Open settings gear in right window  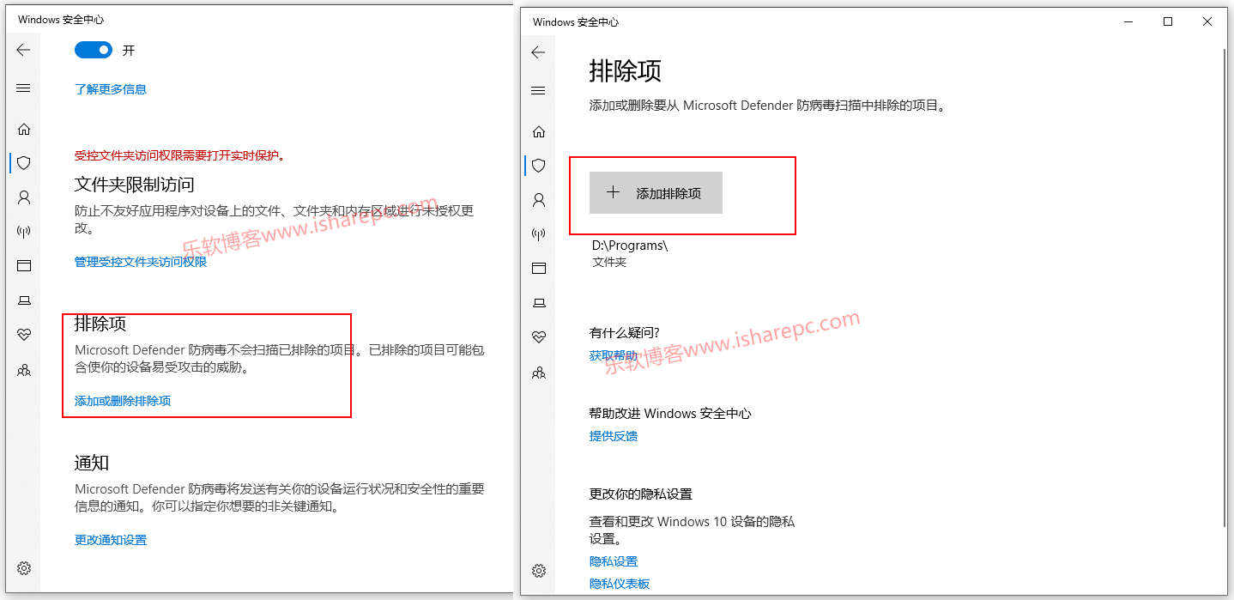point(539,571)
